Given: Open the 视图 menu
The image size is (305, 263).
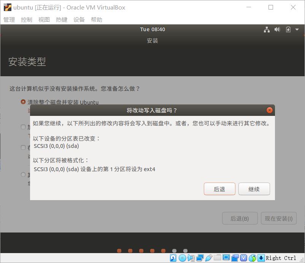Looking at the screenshot, I should pos(44,19).
